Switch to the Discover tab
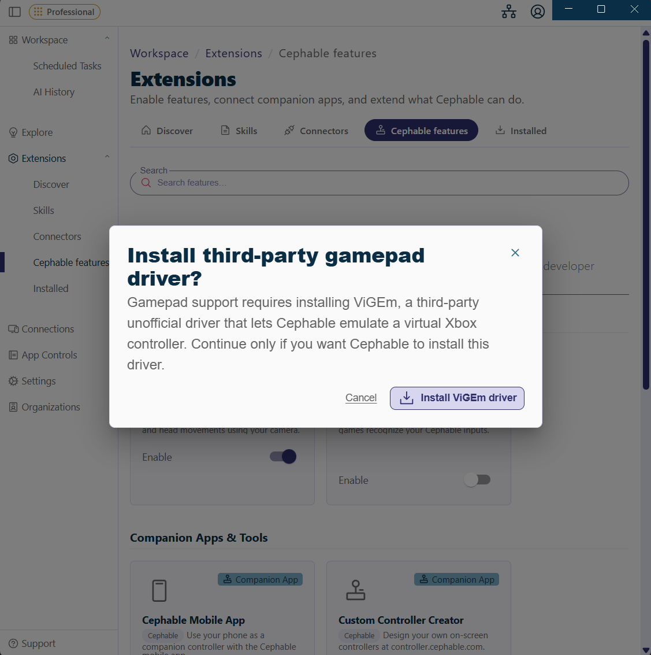 (x=167, y=130)
